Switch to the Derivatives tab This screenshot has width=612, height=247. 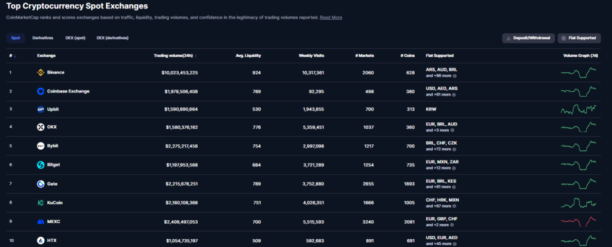(x=42, y=38)
